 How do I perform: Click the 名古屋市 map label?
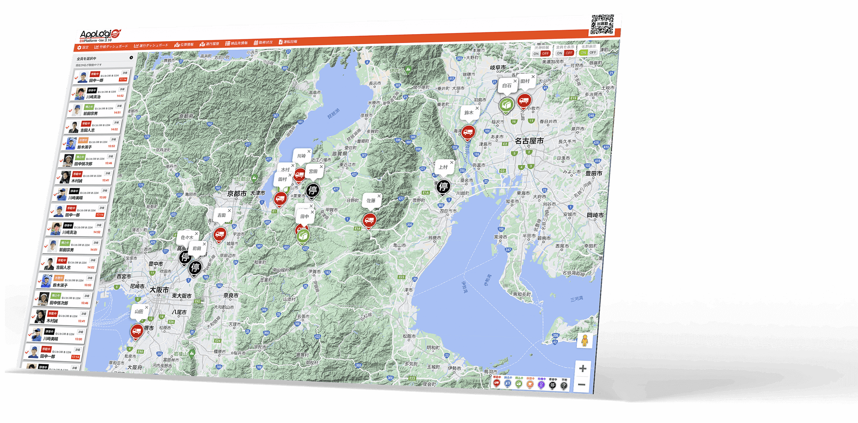point(529,141)
